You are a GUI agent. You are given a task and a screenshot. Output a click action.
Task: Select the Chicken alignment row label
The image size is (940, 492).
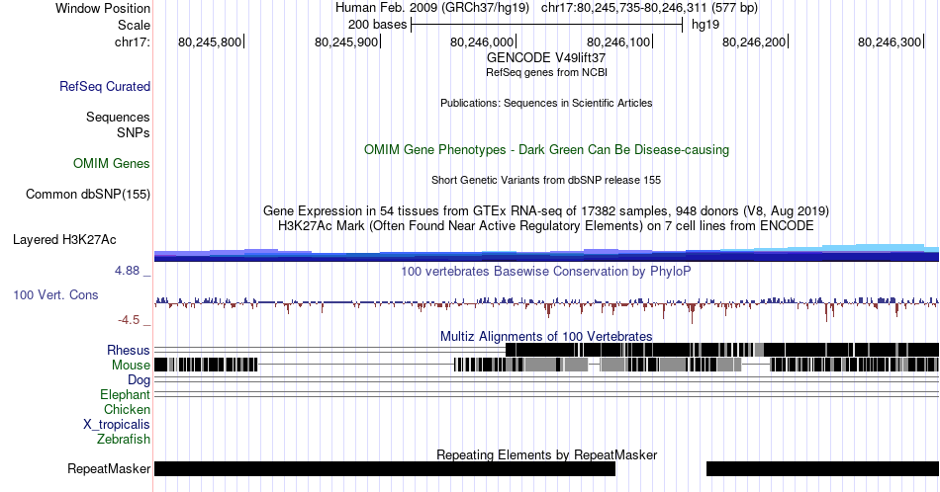pos(127,409)
